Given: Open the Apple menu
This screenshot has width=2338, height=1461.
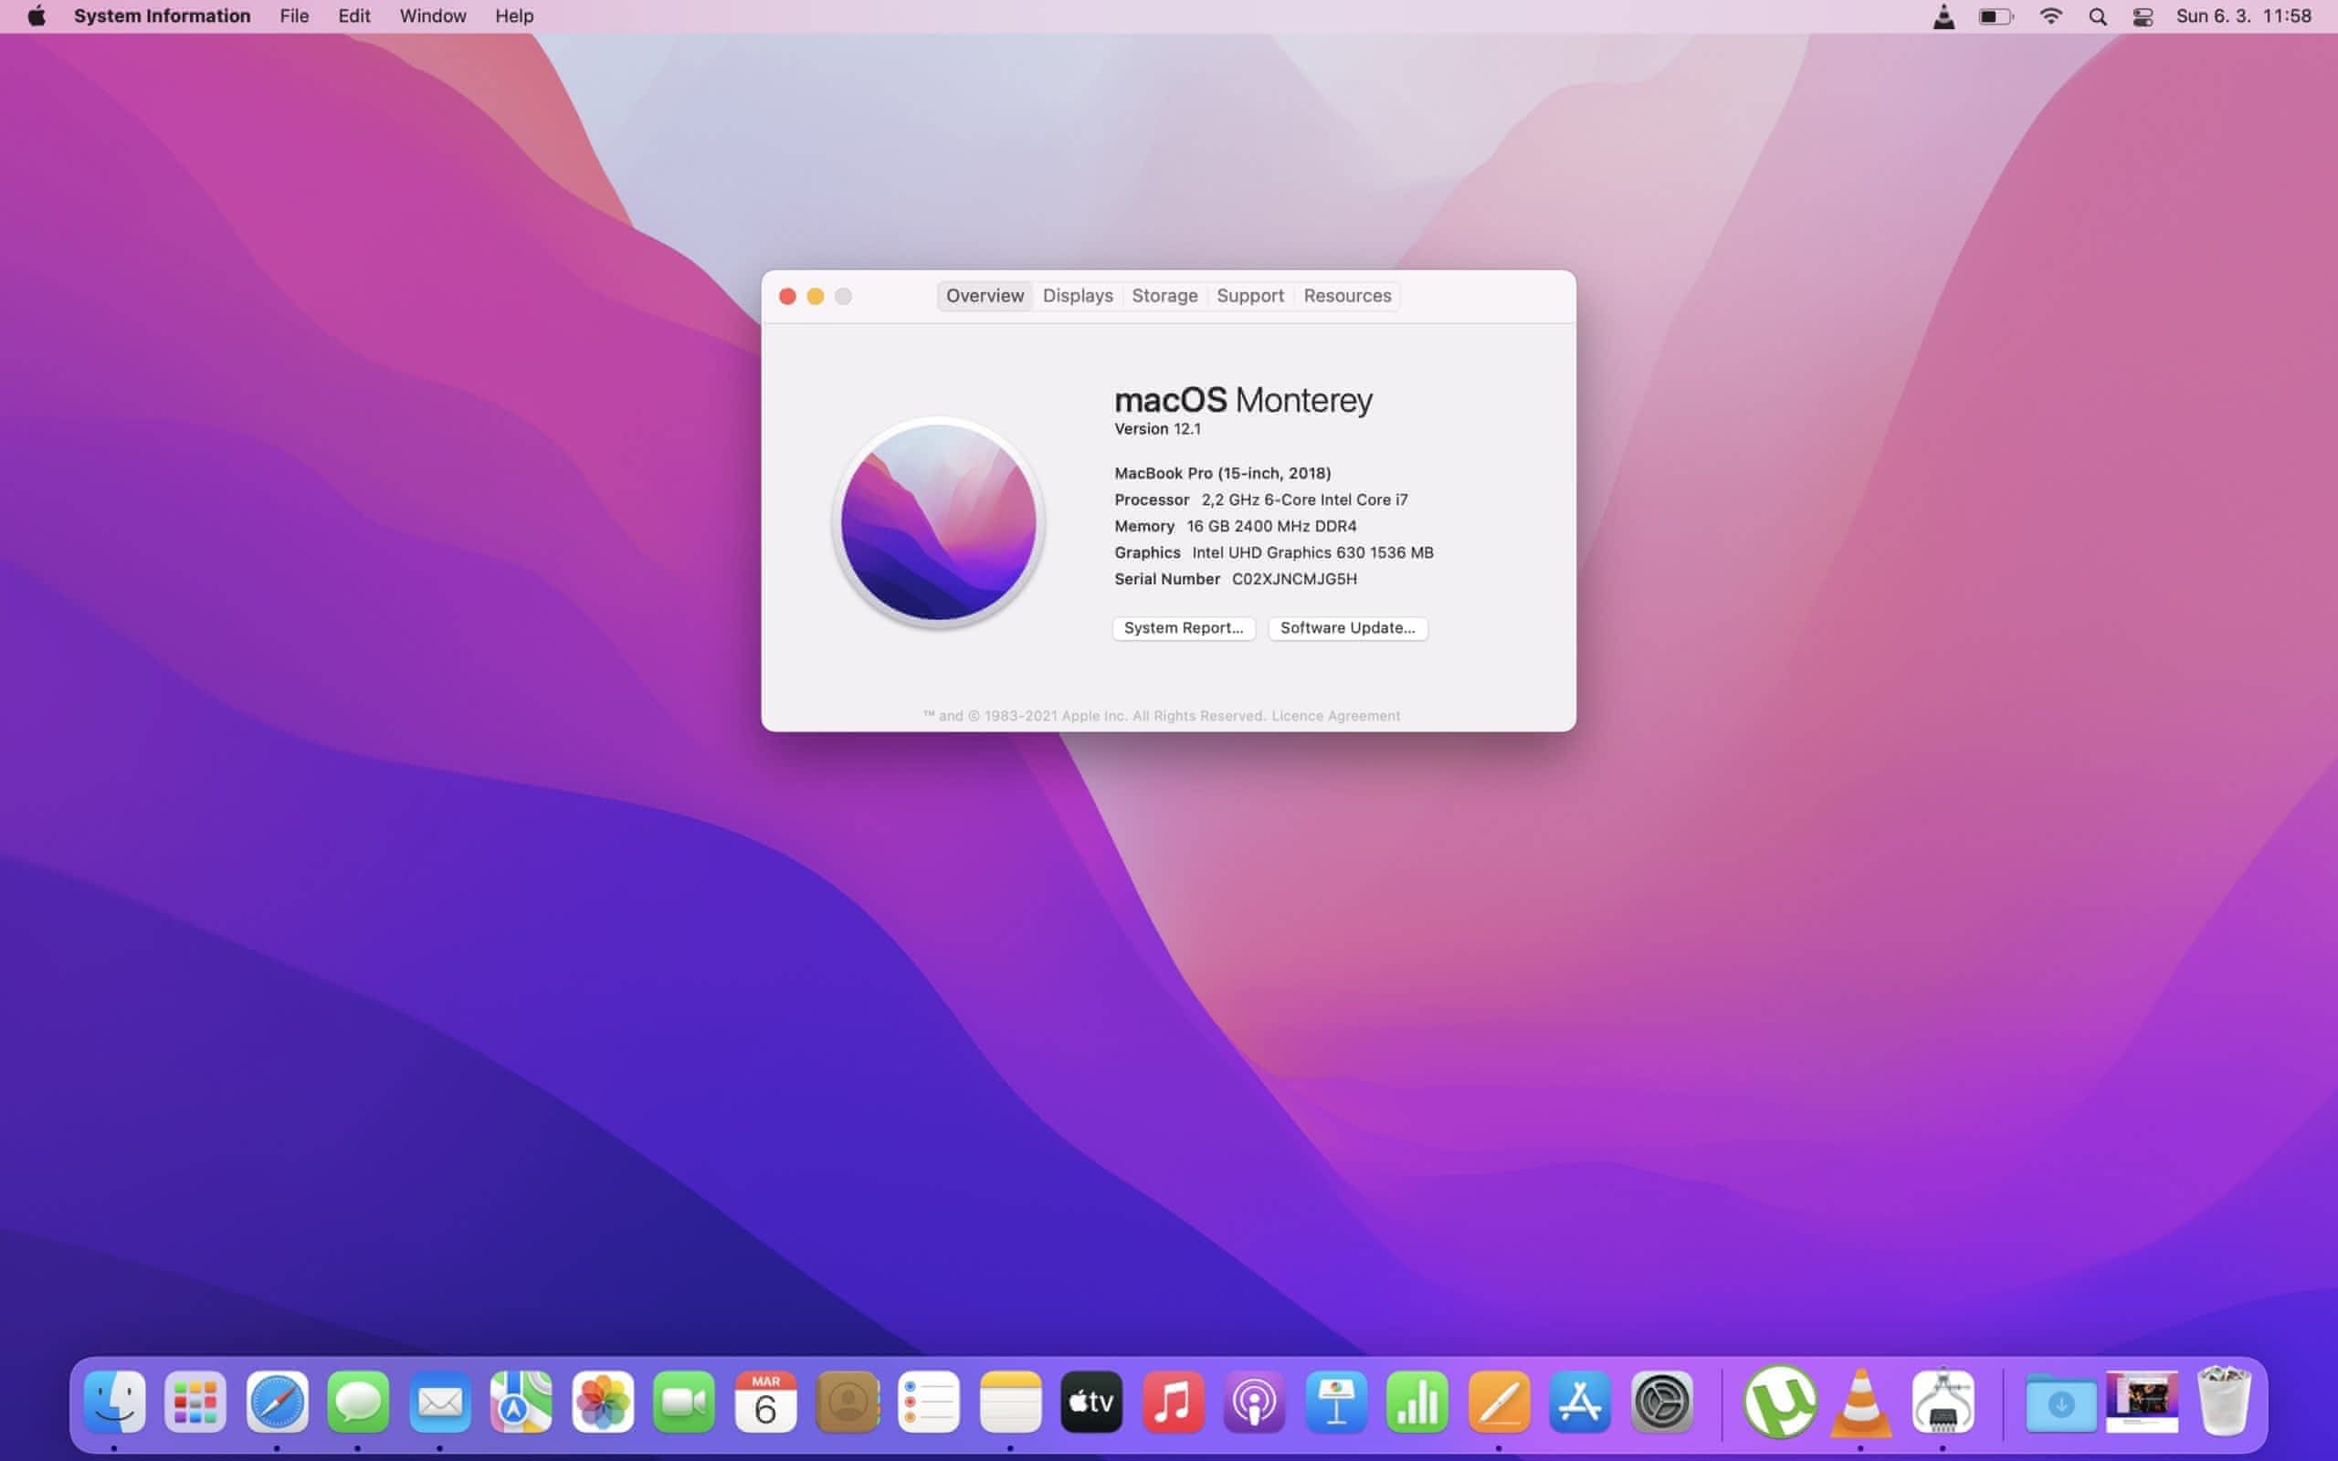Looking at the screenshot, I should [37, 16].
